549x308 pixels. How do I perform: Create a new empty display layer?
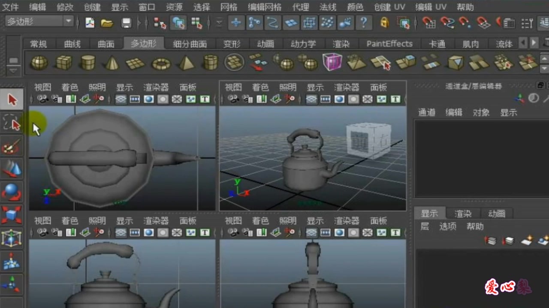point(527,240)
